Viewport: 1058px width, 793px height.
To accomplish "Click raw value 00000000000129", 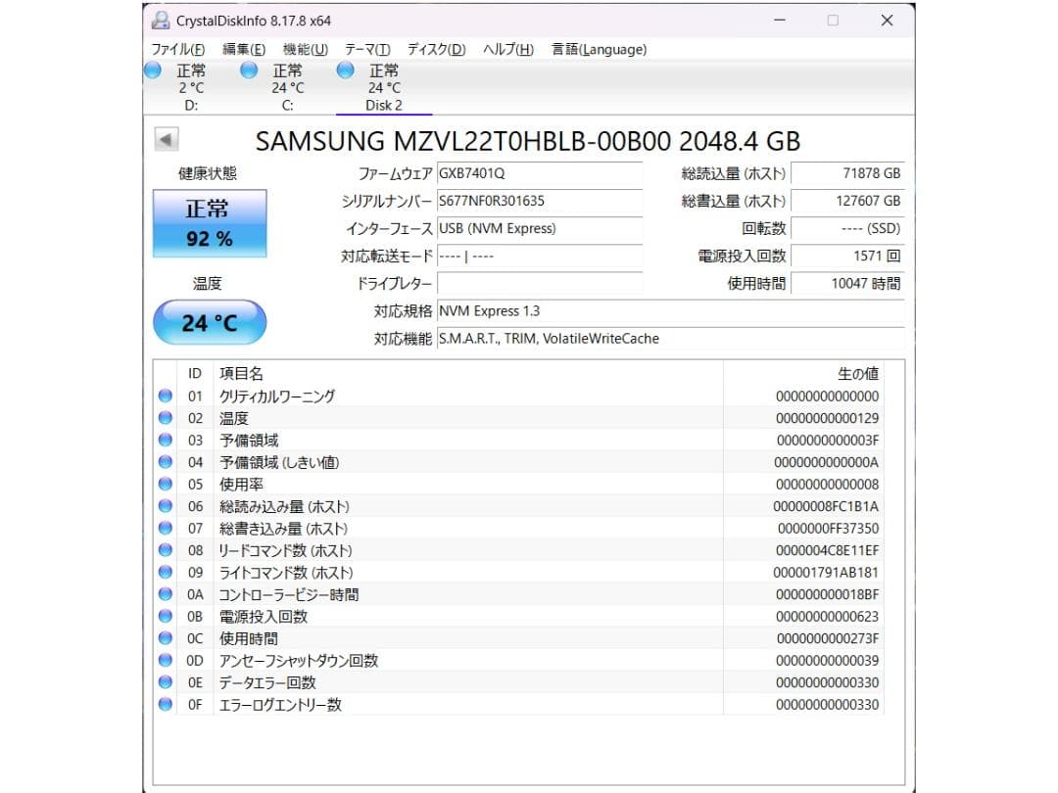I will [x=827, y=418].
